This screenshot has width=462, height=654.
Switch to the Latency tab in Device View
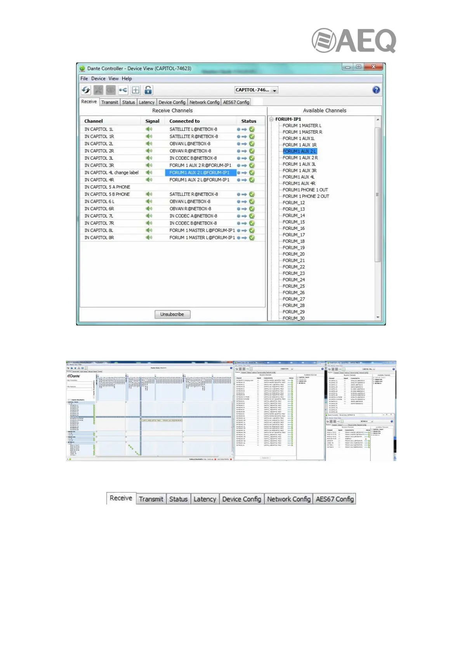[x=147, y=102]
